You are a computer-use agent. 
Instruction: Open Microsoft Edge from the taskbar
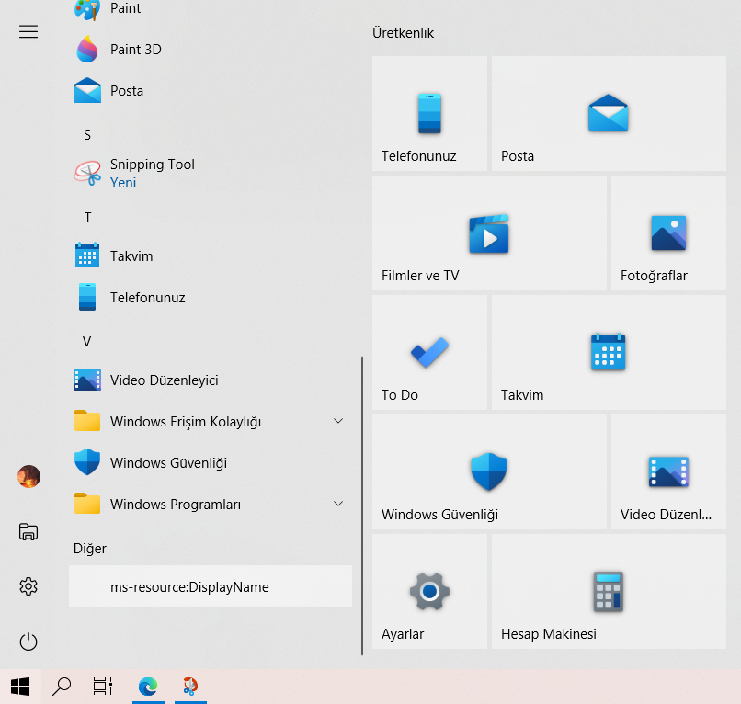pos(148,687)
